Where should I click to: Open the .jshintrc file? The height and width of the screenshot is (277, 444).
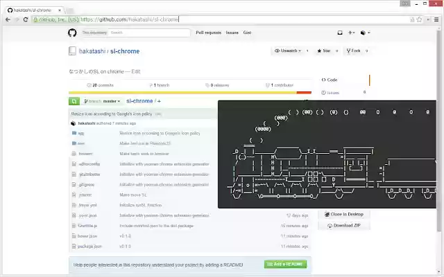click(85, 195)
